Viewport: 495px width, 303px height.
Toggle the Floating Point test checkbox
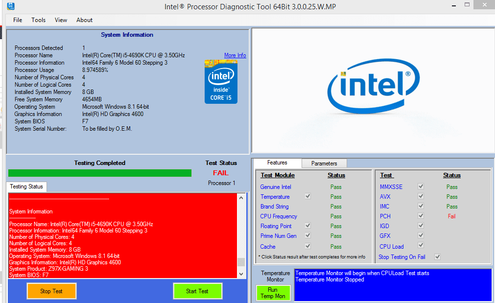point(308,225)
